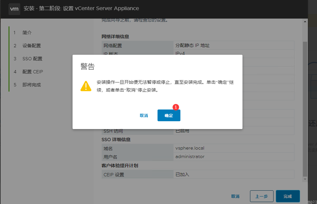The height and width of the screenshot is (204, 317).
Task: Open step 2 设备配置 in sidebar
Action: 32,46
